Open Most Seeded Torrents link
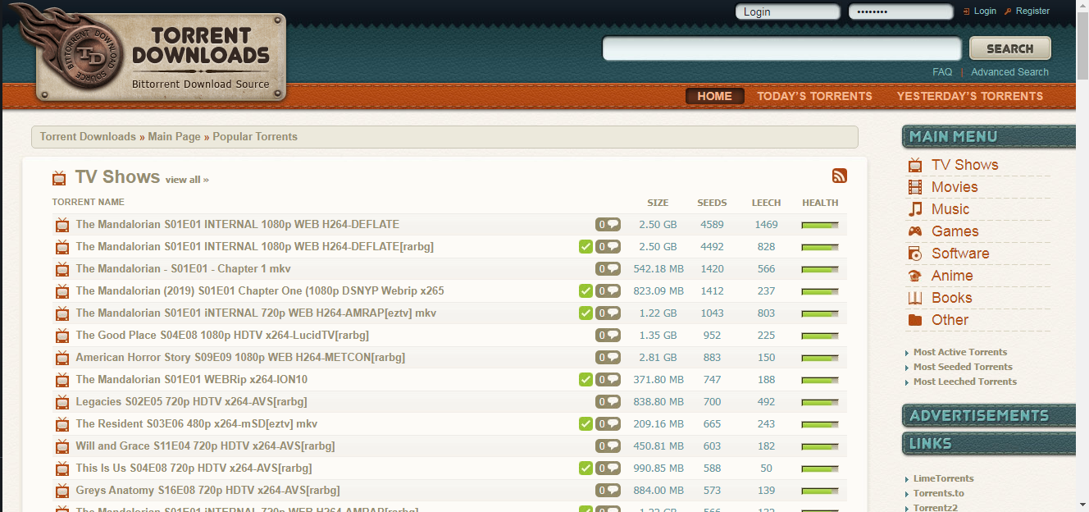This screenshot has width=1089, height=512. 963,367
